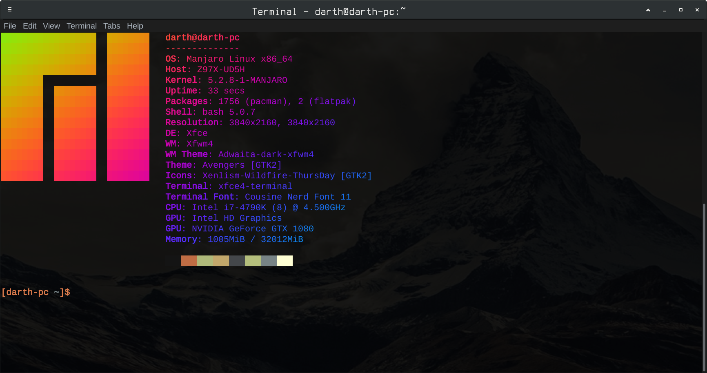Open the Tabs menu
Viewport: 707px width, 373px height.
click(x=111, y=26)
